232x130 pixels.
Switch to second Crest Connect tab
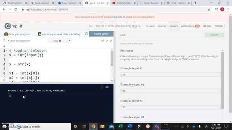[42, 3]
